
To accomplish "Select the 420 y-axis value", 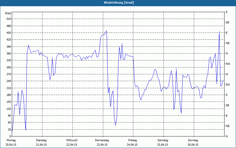I will tap(9, 40).
